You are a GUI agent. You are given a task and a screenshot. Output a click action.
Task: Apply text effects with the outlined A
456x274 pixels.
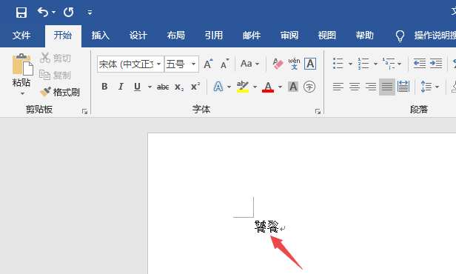coord(218,87)
